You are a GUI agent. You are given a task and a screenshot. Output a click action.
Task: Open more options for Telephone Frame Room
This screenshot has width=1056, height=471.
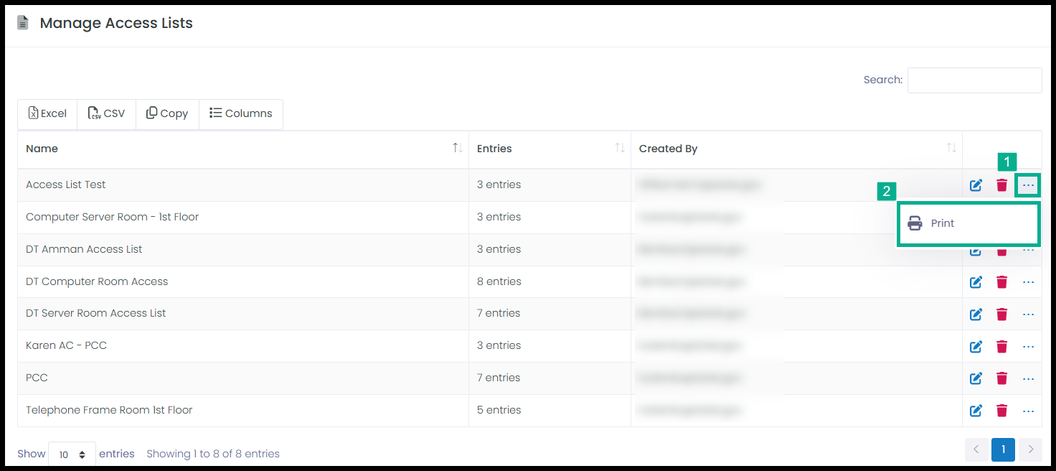click(1028, 411)
